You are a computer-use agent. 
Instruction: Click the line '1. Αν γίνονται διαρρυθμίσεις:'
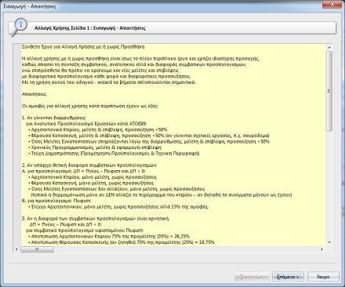pyautogui.click(x=54, y=118)
